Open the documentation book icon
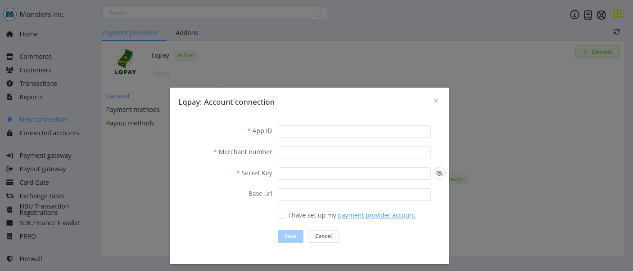633x271 pixels. coord(588,15)
